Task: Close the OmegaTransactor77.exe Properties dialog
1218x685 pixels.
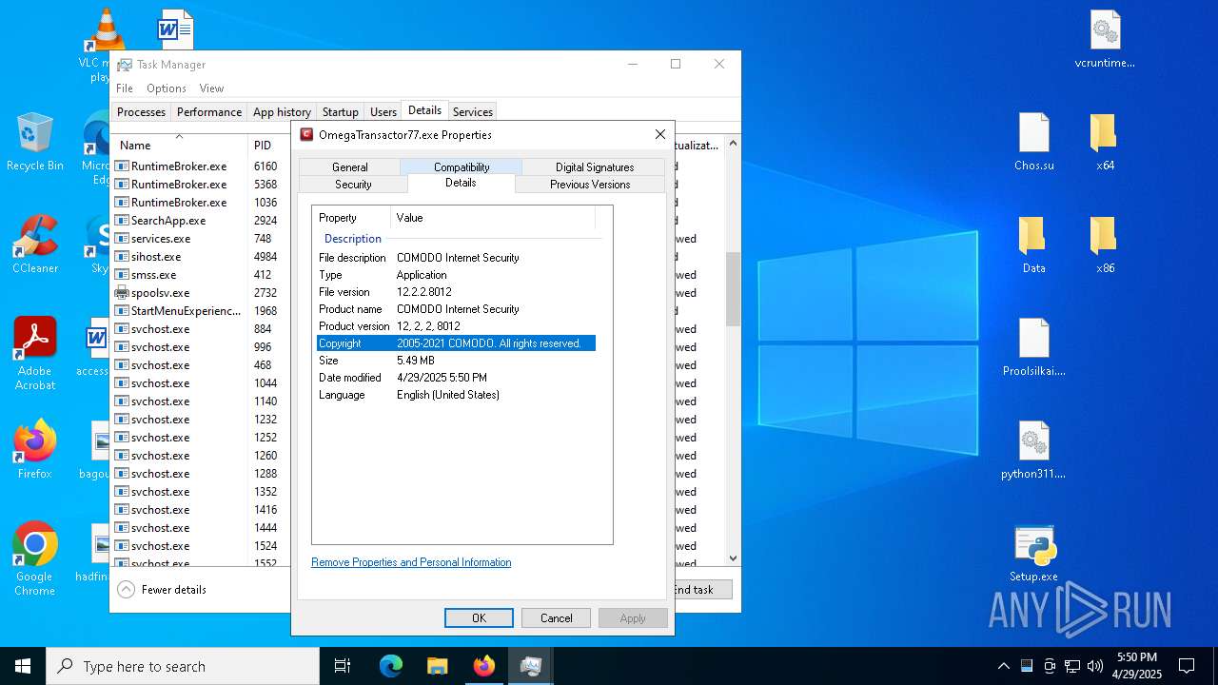Action: click(x=659, y=135)
